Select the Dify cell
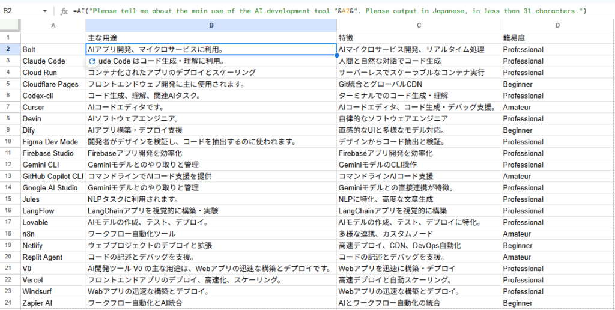The image size is (615, 310). click(53, 130)
